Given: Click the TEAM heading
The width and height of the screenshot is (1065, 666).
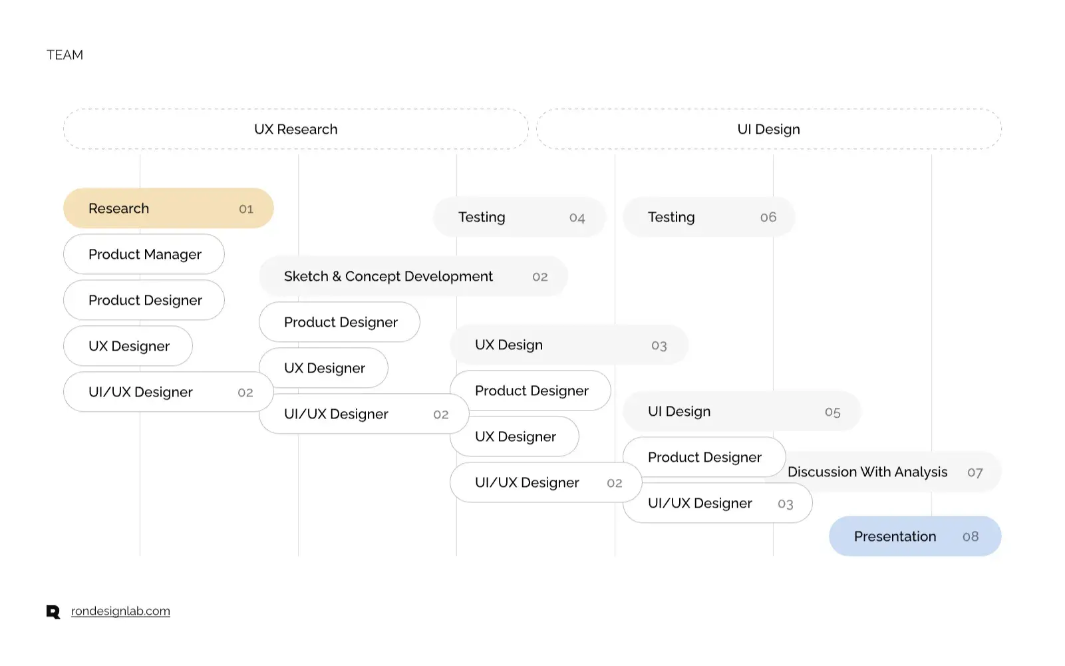Looking at the screenshot, I should [x=65, y=55].
